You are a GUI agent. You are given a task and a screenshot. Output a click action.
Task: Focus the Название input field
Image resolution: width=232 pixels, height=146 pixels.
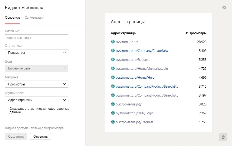click(x=37, y=38)
